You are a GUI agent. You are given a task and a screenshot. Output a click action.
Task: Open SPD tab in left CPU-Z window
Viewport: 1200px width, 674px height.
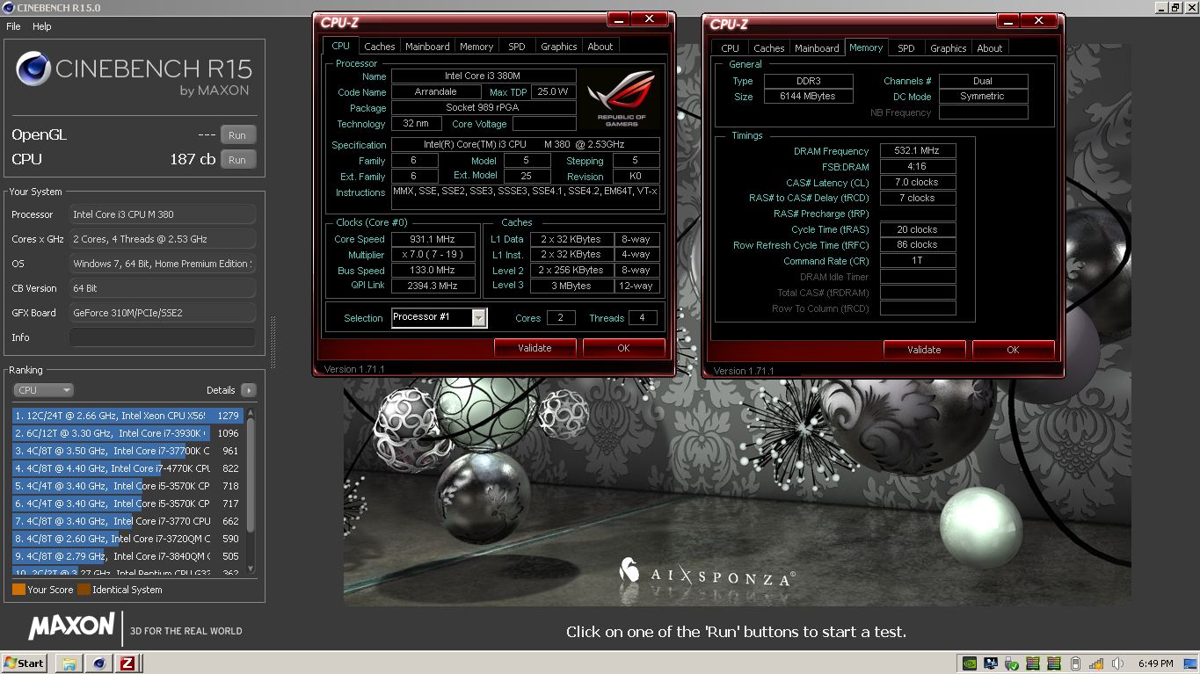517,47
